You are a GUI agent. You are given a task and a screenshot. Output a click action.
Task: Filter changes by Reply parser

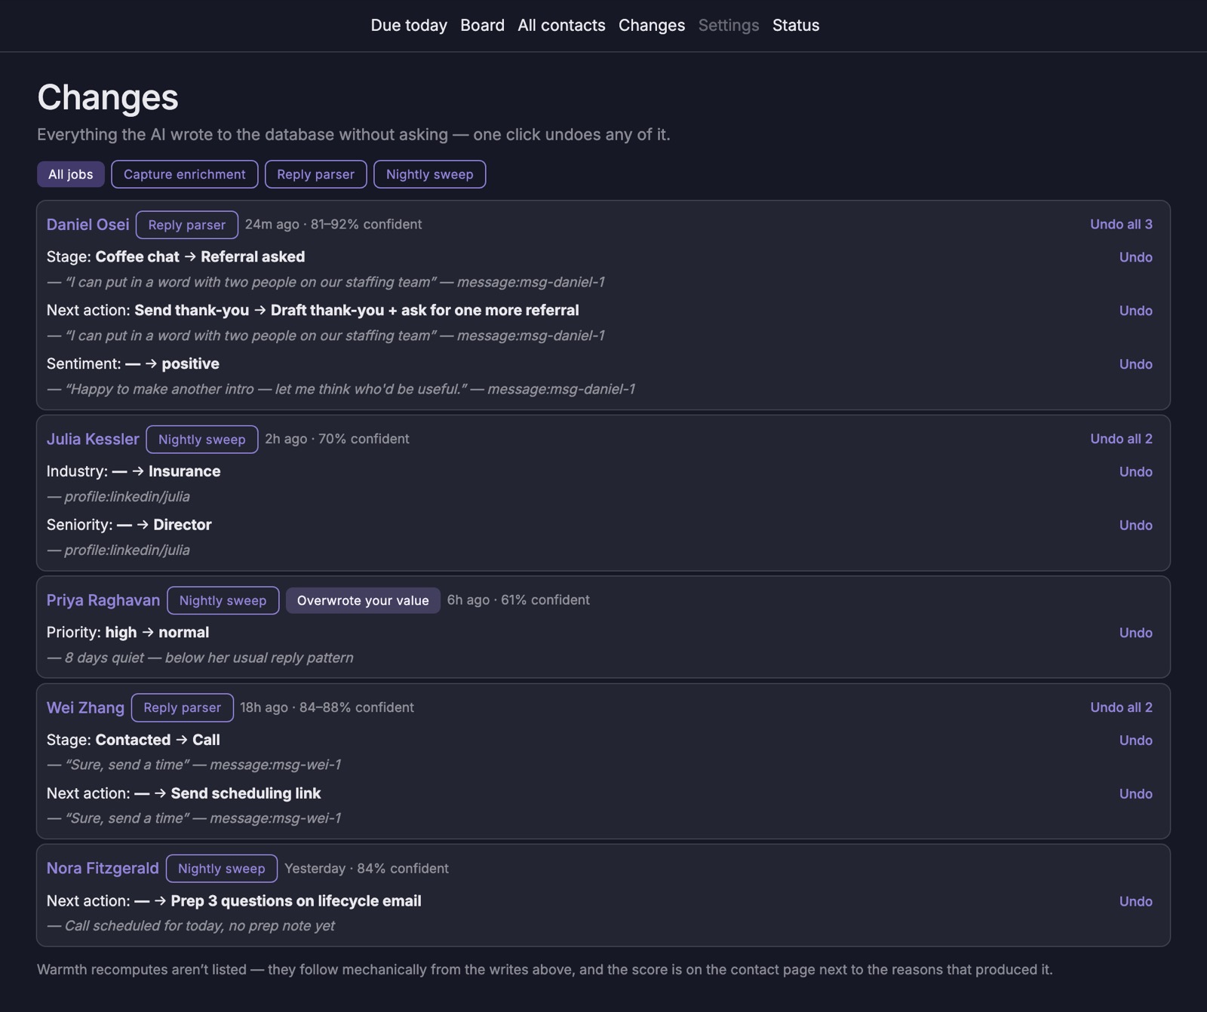[315, 174]
